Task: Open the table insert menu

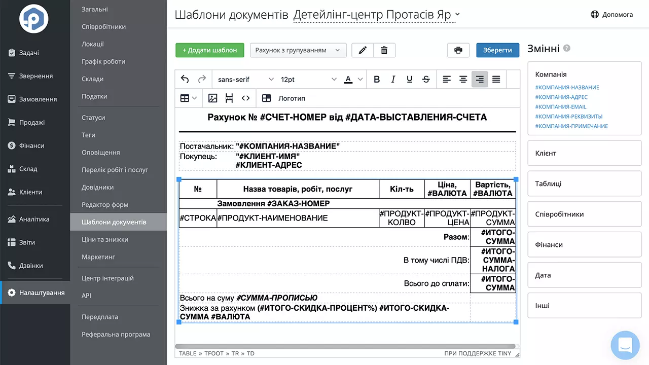Action: [189, 98]
